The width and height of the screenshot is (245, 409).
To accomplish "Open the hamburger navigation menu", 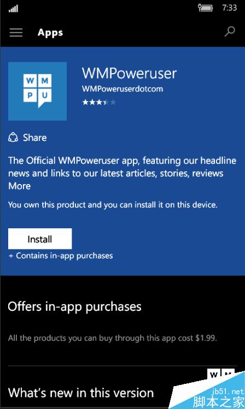I will click(16, 33).
